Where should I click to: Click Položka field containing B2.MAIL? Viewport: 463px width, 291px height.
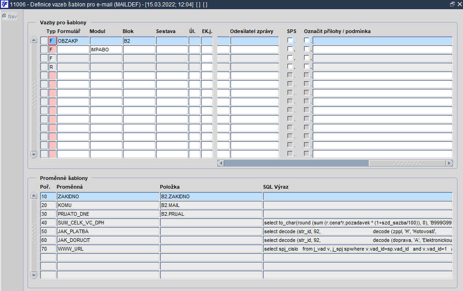(x=211, y=205)
